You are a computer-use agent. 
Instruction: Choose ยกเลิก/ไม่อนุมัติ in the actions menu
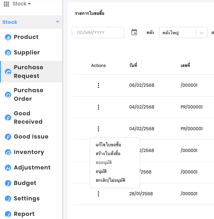tap(110, 180)
